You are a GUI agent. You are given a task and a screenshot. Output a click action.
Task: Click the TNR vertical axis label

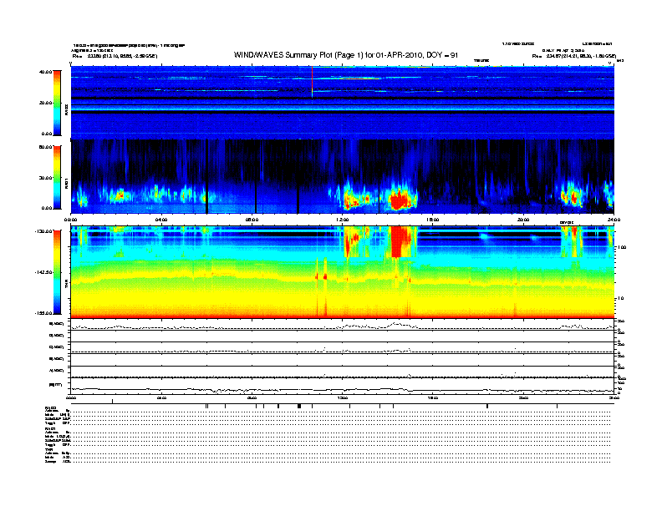point(66,285)
